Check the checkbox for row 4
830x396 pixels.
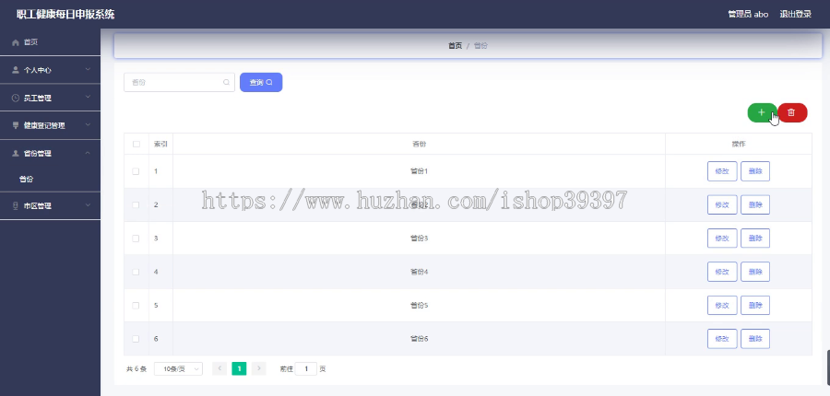(x=136, y=272)
